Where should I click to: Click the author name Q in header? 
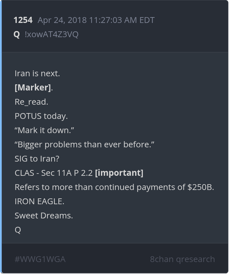point(17,34)
